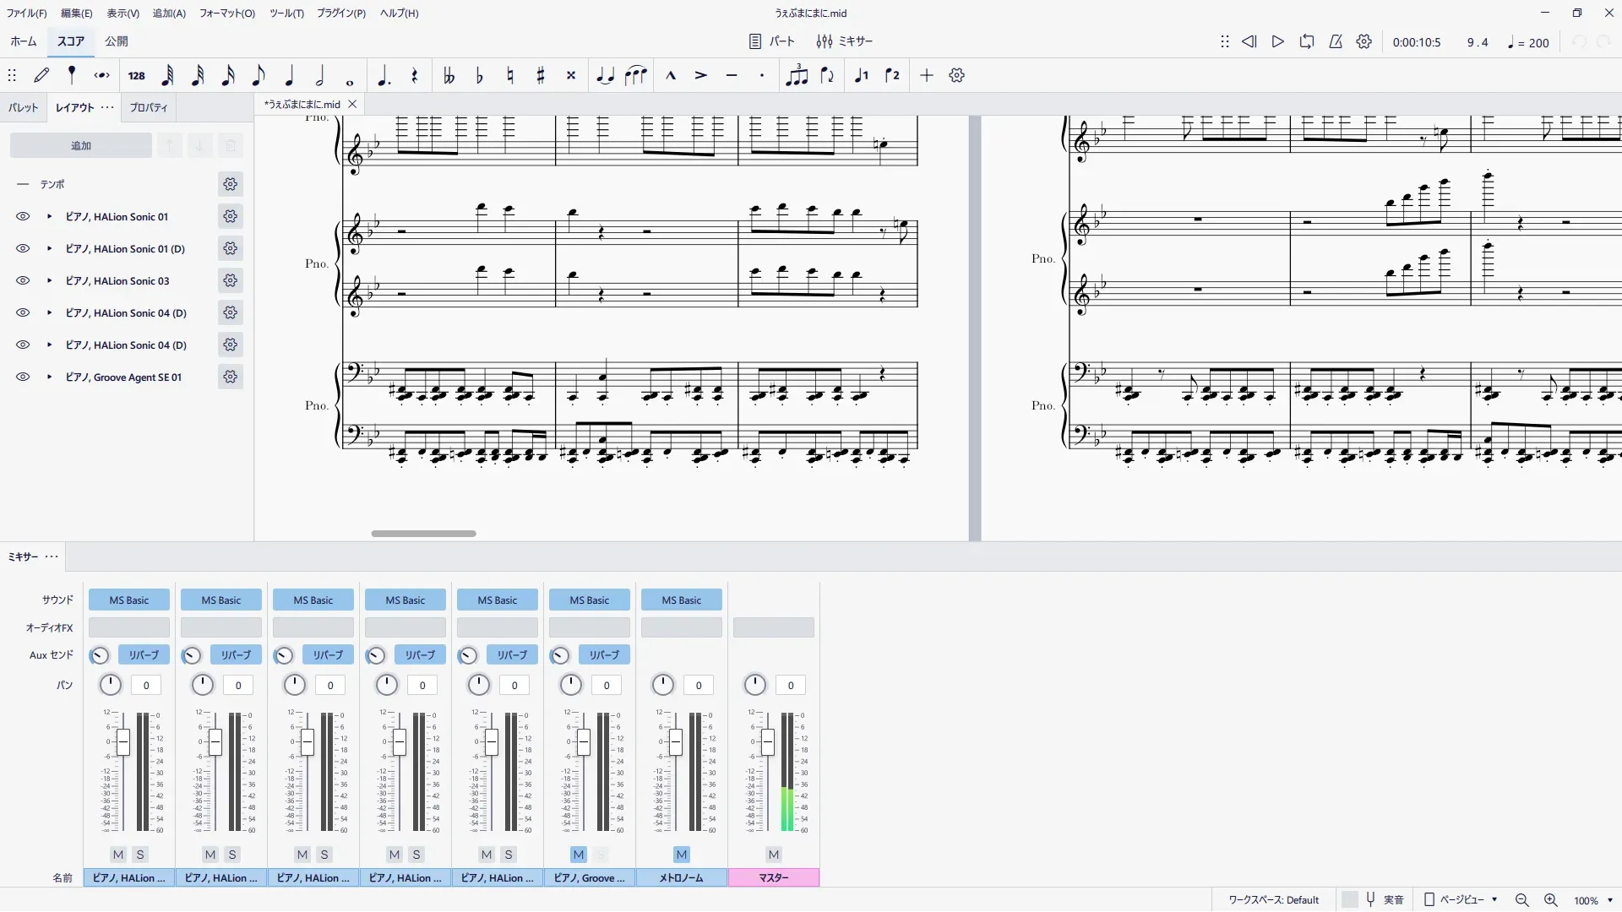This screenshot has width=1622, height=912.
Task: Click the pencil note input icon
Action: (41, 76)
